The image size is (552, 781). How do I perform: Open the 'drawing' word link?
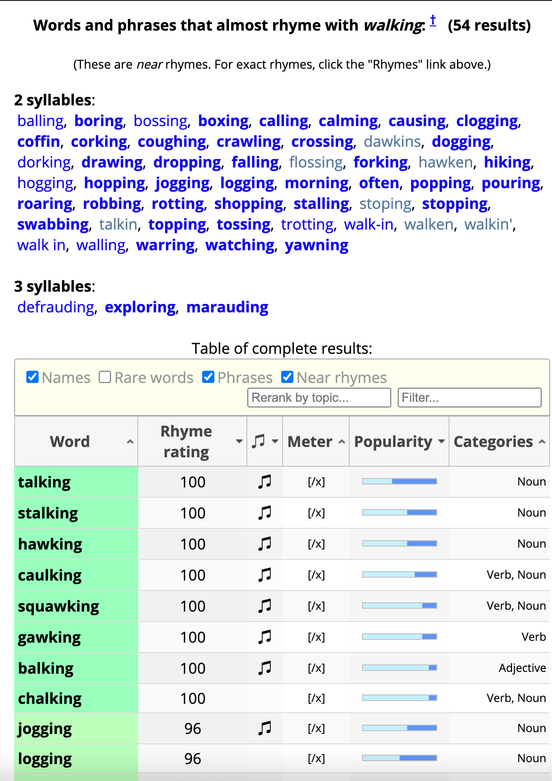click(112, 162)
